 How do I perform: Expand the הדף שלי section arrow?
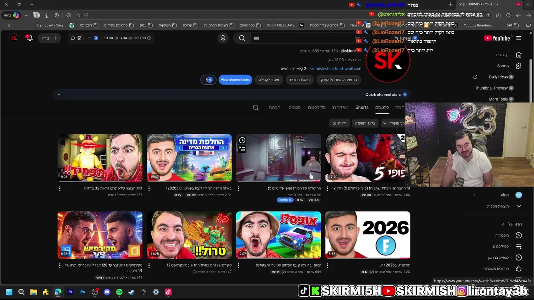[503, 224]
